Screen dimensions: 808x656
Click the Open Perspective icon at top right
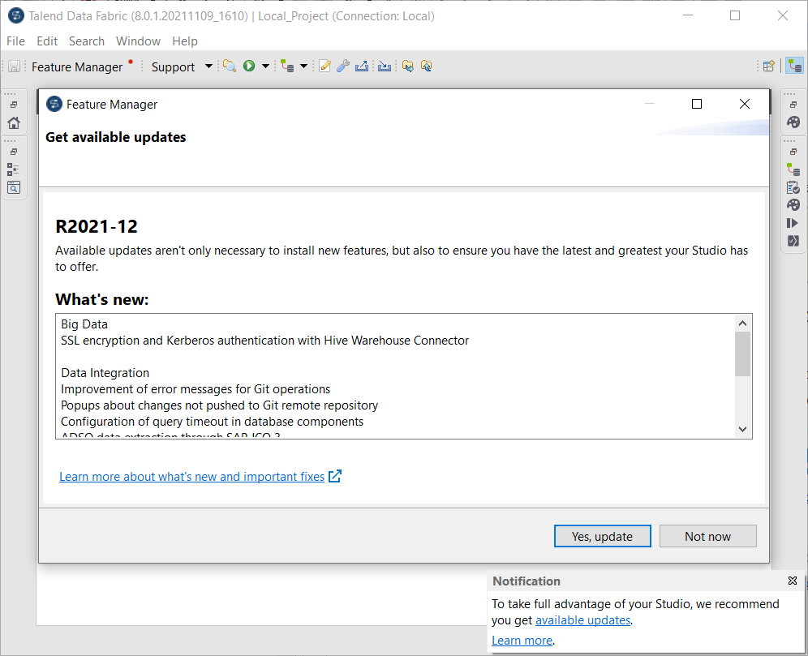769,66
